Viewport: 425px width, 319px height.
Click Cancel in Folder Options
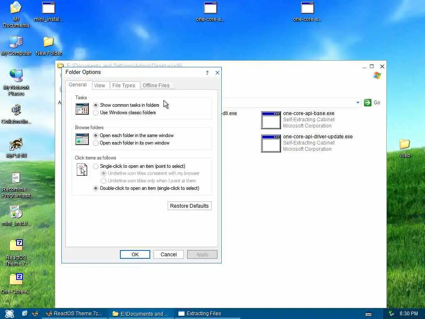point(169,255)
